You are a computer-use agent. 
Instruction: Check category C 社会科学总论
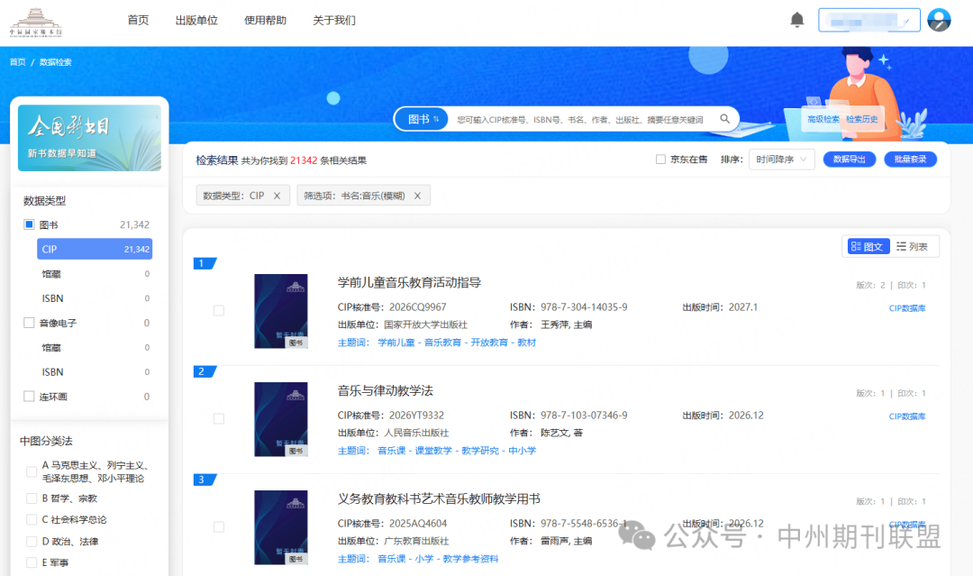(x=32, y=519)
